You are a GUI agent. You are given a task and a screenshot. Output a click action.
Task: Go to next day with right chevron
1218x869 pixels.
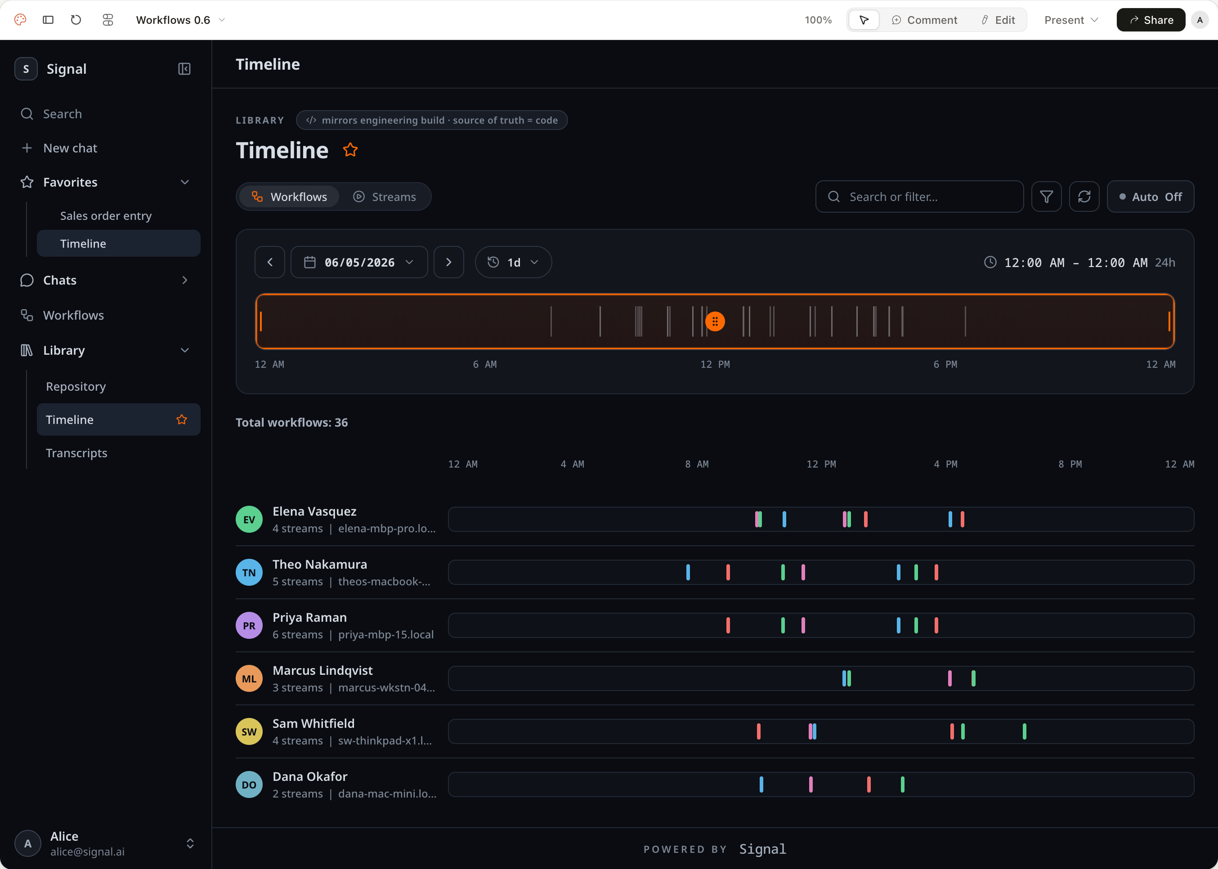(448, 262)
